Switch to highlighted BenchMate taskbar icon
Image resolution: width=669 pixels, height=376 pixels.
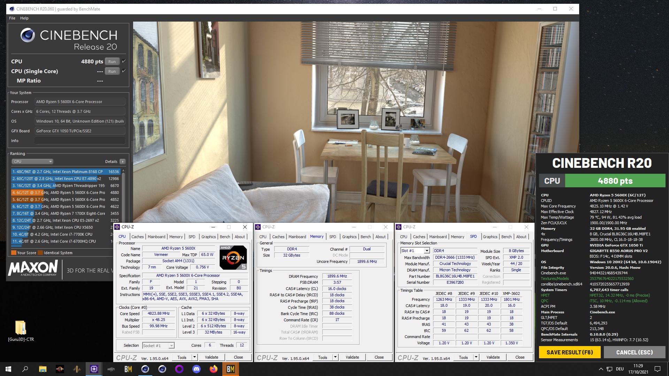[x=231, y=369]
